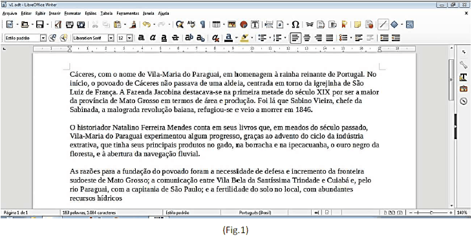Click word count in status bar
The image size is (472, 237).
(x=89, y=213)
